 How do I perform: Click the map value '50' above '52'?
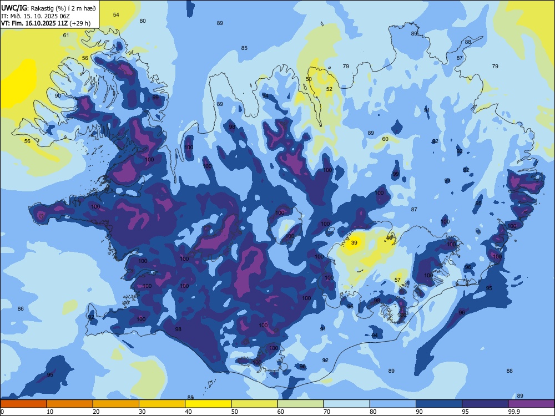[x=309, y=79]
